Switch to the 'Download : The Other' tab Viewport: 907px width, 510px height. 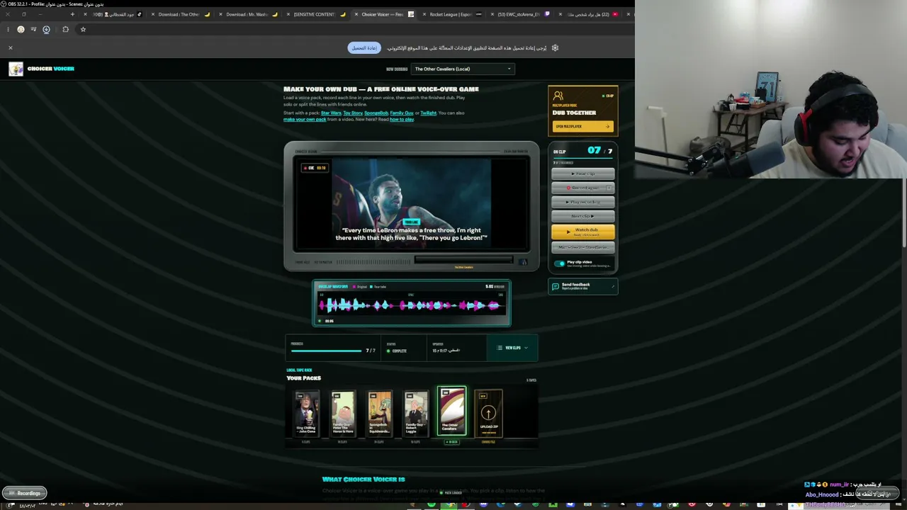pyautogui.click(x=181, y=14)
